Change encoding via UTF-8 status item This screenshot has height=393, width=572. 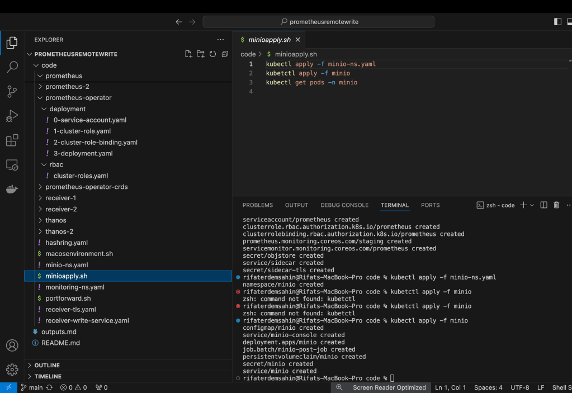tap(520, 387)
